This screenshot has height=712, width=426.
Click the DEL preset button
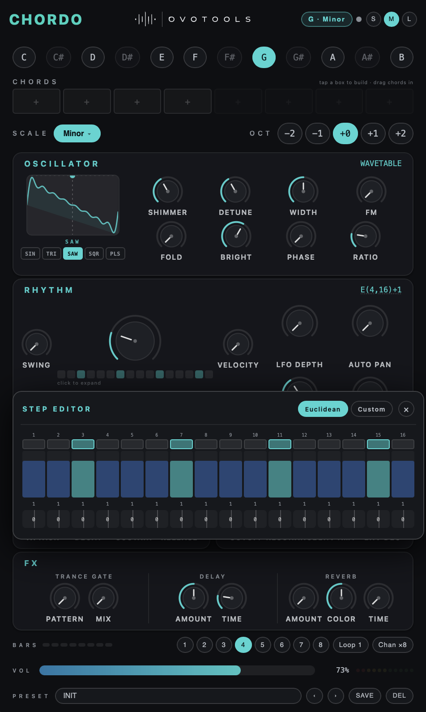click(399, 696)
